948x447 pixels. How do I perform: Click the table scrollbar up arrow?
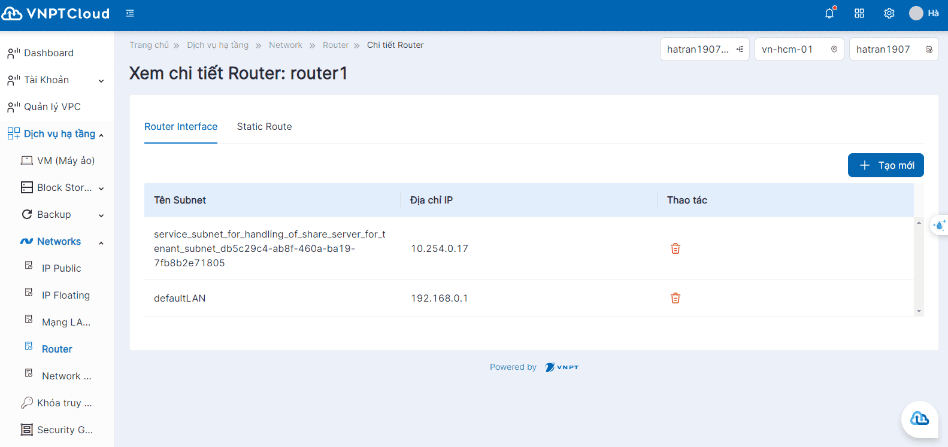(919, 223)
